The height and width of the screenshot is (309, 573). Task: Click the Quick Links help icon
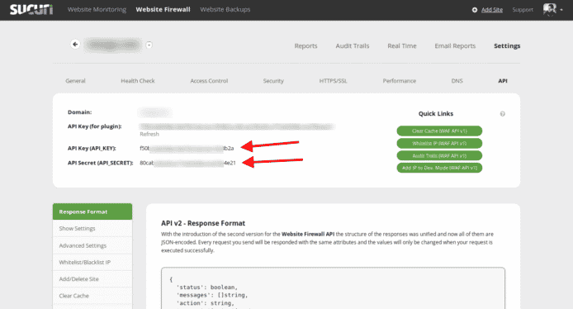click(503, 114)
